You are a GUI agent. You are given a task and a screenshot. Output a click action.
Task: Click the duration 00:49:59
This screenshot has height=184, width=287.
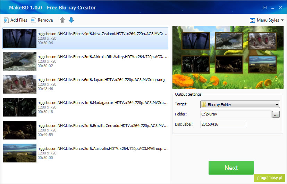click(45, 135)
